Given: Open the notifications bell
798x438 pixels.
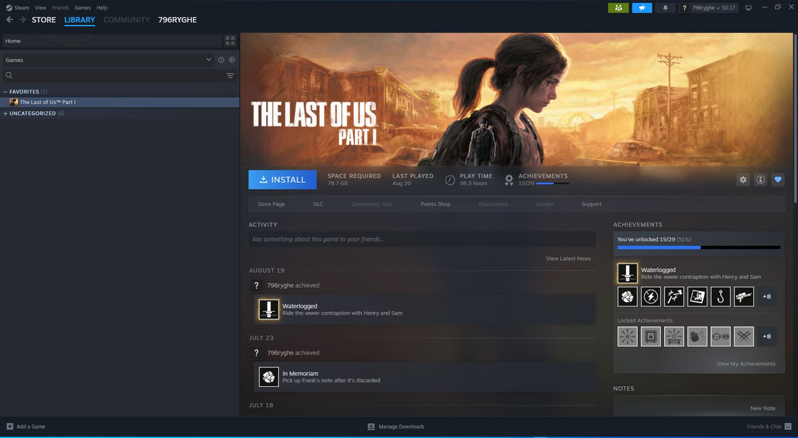Looking at the screenshot, I should click(x=665, y=7).
